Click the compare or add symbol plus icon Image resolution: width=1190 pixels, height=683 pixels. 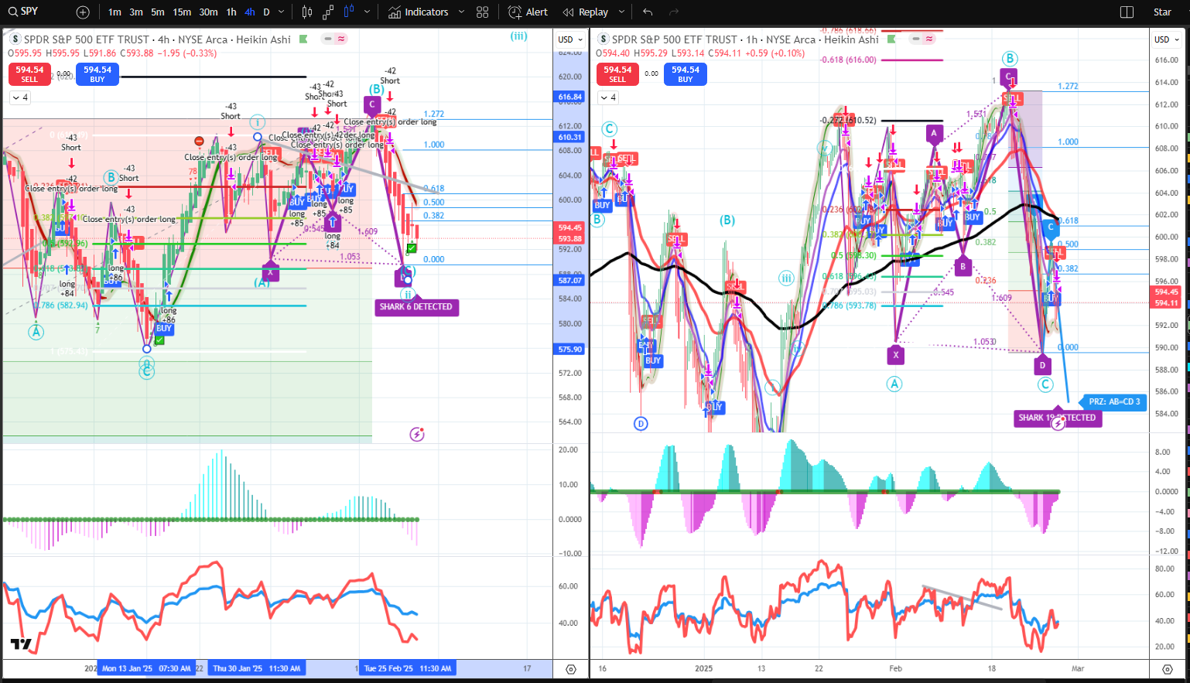pos(83,12)
